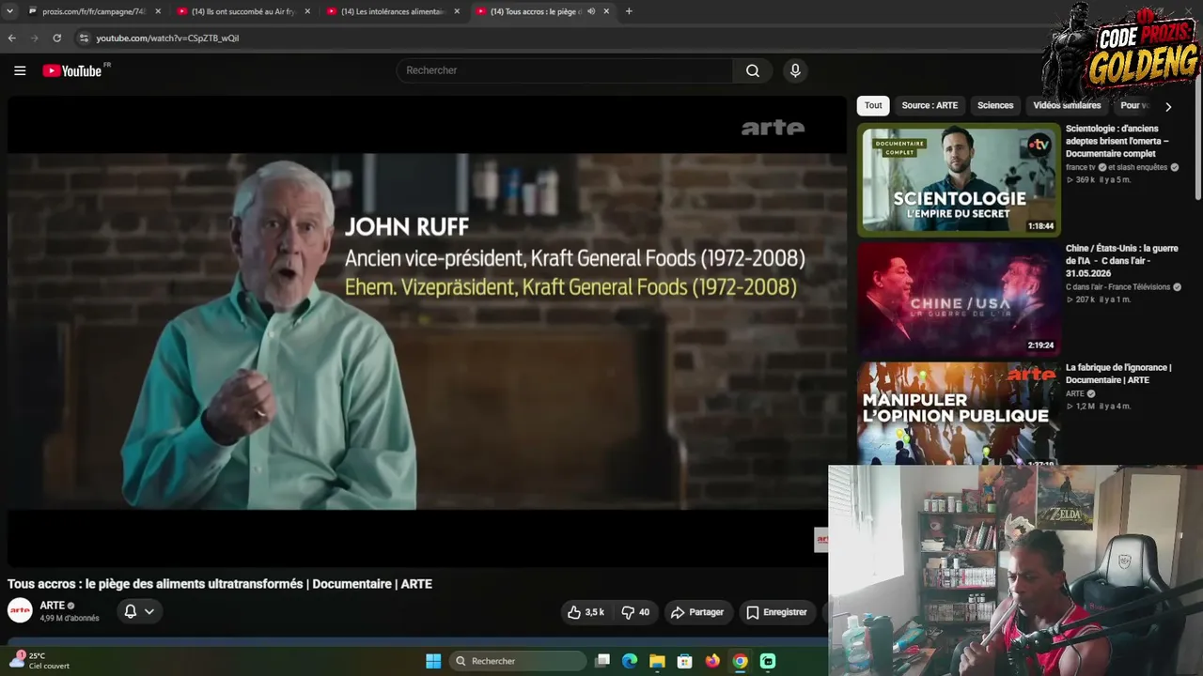Open the subscription notification bell dropdown
This screenshot has width=1203, height=676.
139,611
